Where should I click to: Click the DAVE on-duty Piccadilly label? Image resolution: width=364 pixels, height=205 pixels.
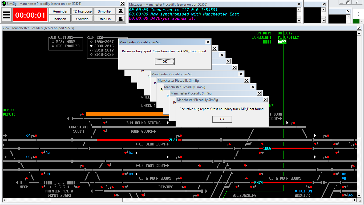(282, 42)
